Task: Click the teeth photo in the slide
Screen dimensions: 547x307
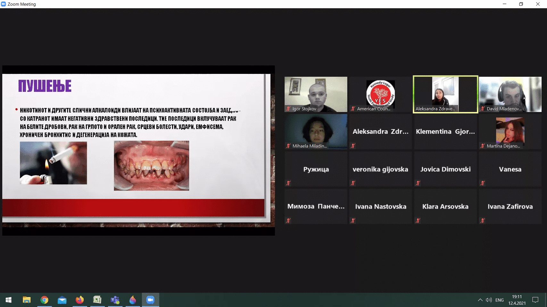Action: [151, 166]
